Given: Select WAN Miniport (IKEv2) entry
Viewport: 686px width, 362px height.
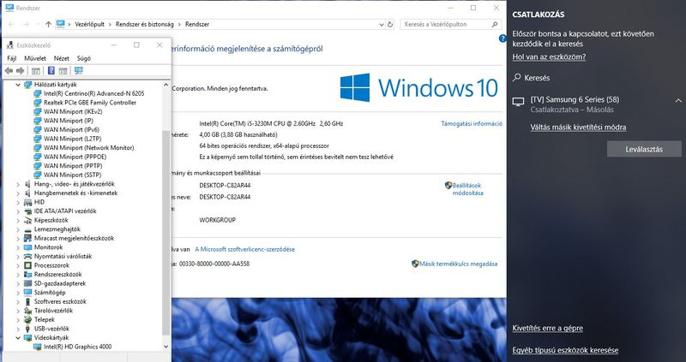Looking at the screenshot, I should 73,111.
